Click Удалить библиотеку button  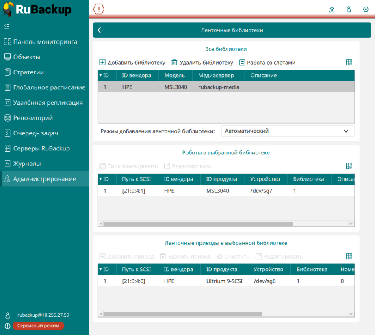click(202, 63)
